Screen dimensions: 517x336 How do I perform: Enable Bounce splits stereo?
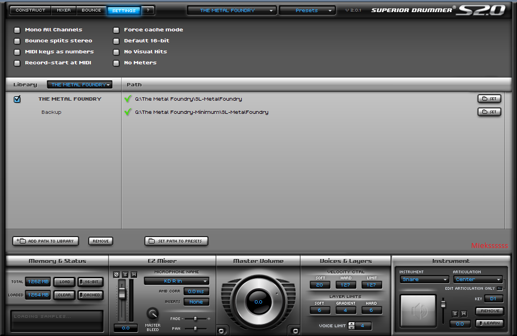point(17,41)
